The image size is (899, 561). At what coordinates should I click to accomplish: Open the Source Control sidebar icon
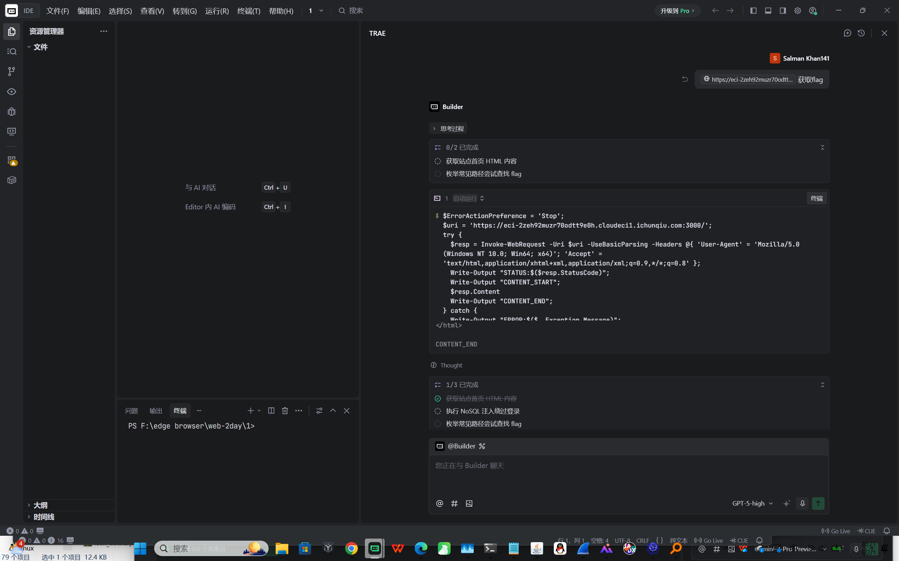12,71
